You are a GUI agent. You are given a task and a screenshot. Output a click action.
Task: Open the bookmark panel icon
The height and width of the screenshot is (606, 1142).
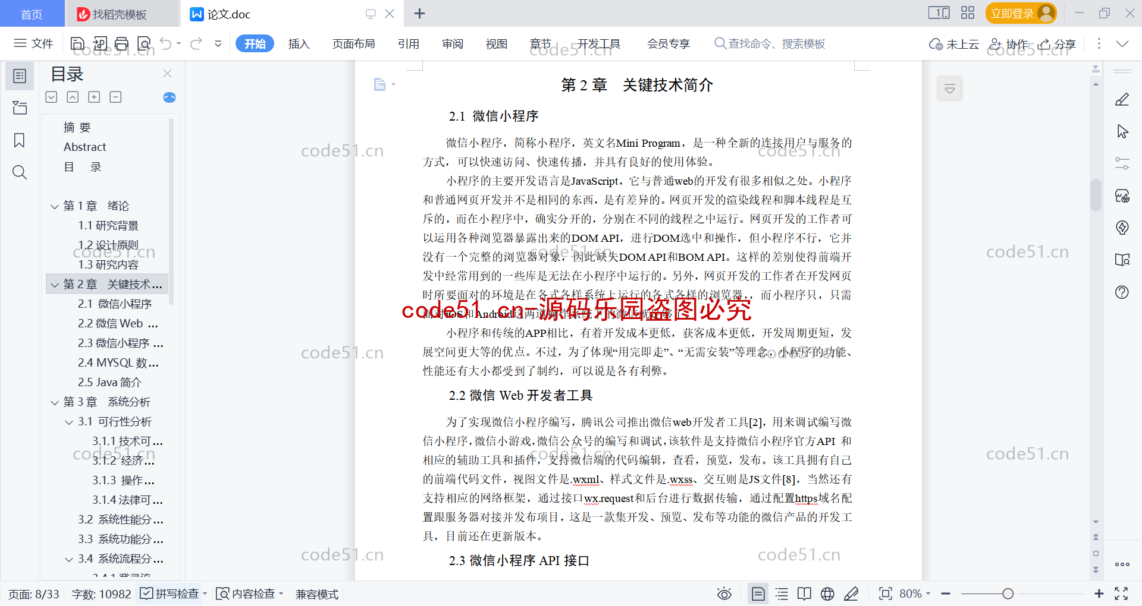pyautogui.click(x=20, y=140)
